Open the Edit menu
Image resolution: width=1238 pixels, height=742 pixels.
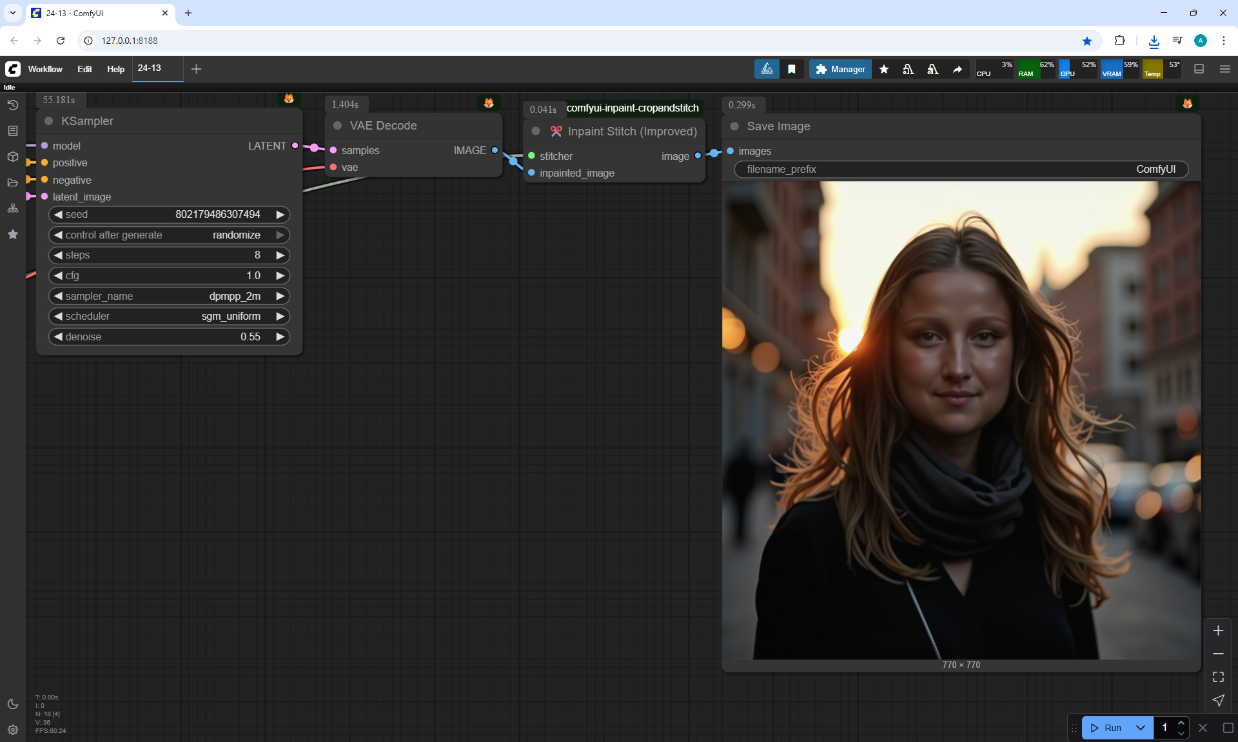point(84,69)
